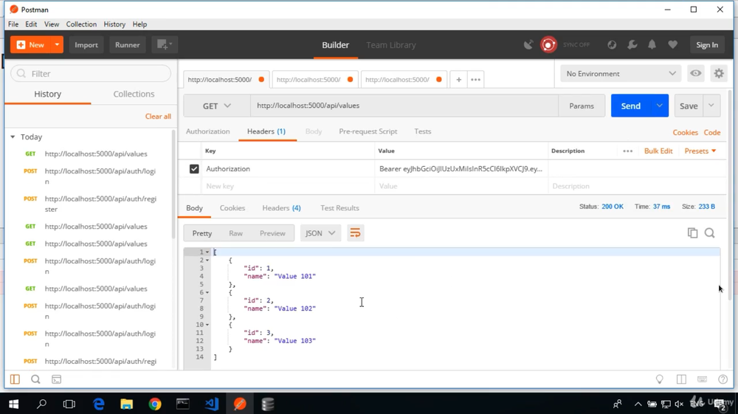Open Chrome from the taskbar

(x=155, y=404)
